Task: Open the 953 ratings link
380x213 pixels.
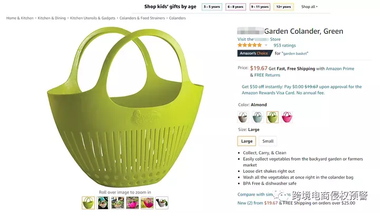Action: tap(284, 45)
